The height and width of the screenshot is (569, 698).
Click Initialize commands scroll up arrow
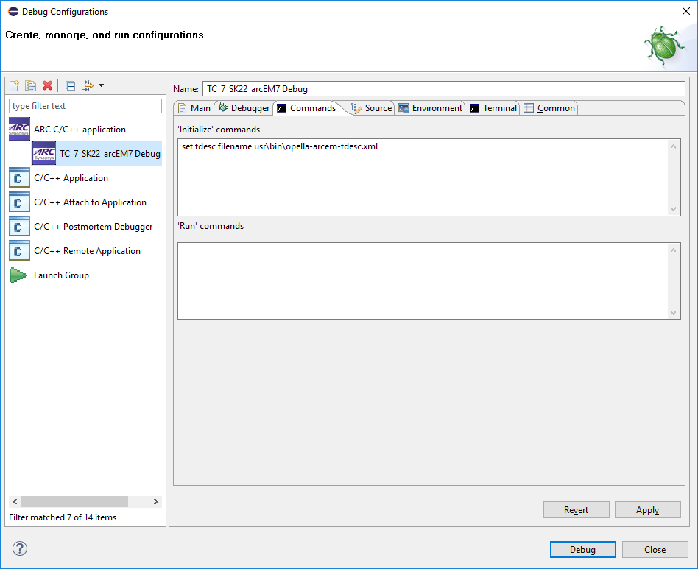[x=674, y=146]
